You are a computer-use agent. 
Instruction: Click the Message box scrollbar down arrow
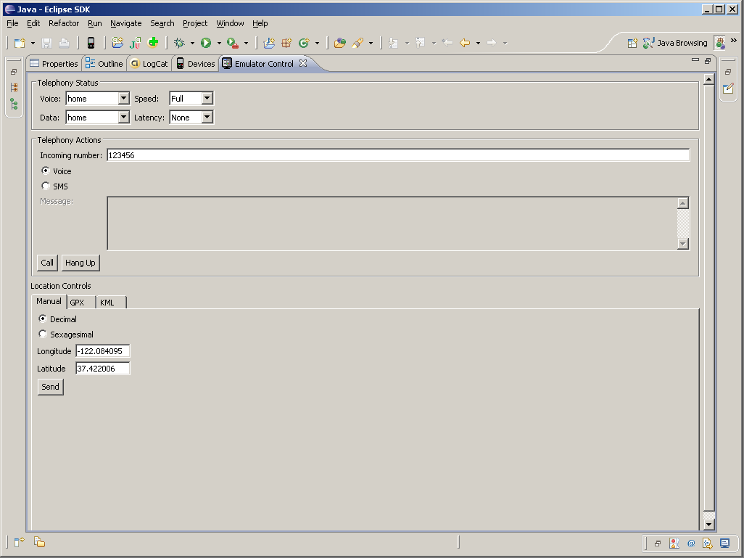[683, 244]
